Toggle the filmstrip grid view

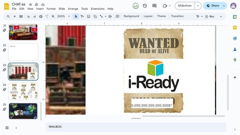[x=7, y=128]
